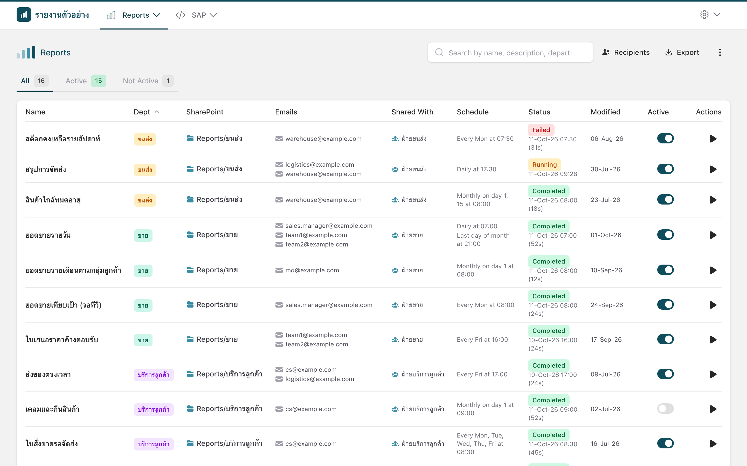Click รายงานตัวอย่าง brand title
This screenshot has height=466, width=747.
tap(62, 15)
